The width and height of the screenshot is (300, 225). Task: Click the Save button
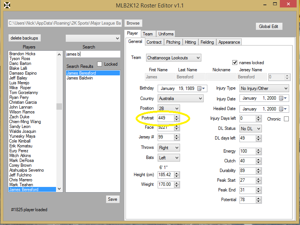113,199
